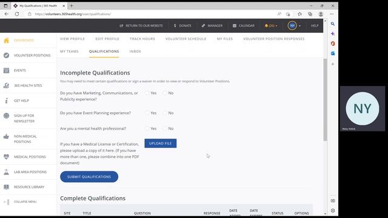Screen dimensions: 388x218
Task: Switch to the Edit Profile tab
Action: [x=107, y=39]
